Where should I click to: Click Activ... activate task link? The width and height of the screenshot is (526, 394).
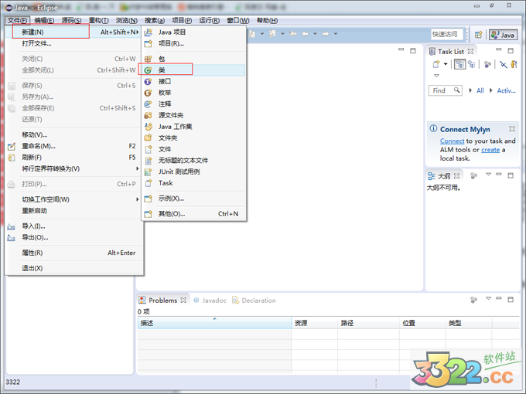pos(506,90)
